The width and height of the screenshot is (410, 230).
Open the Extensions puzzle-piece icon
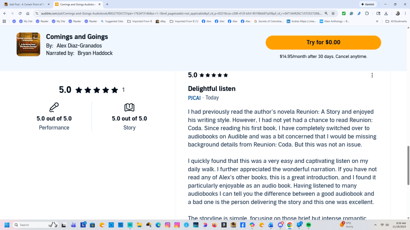point(367,13)
